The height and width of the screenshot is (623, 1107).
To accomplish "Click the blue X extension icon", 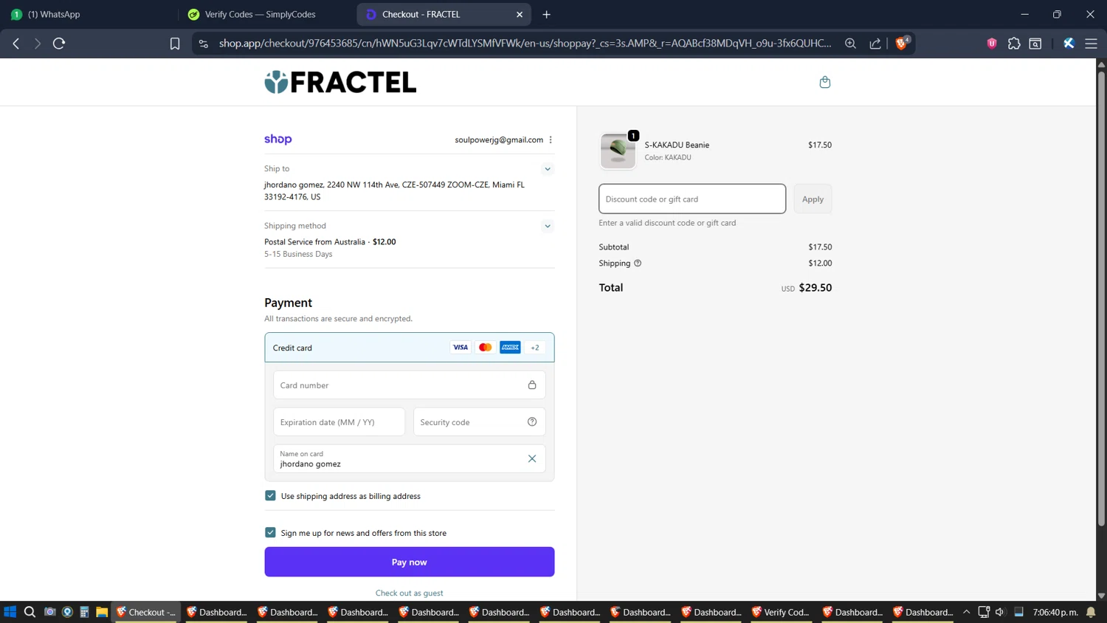I will 1068,44.
